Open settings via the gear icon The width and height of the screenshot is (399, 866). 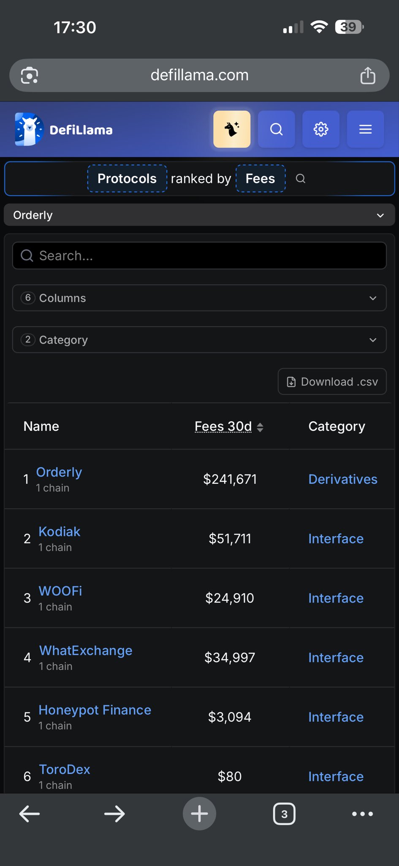tap(321, 129)
